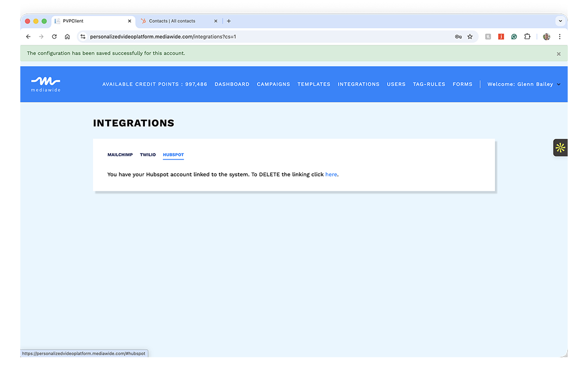Open the Chrome extensions puzzle icon
The height and width of the screenshot is (384, 588).
click(x=527, y=36)
